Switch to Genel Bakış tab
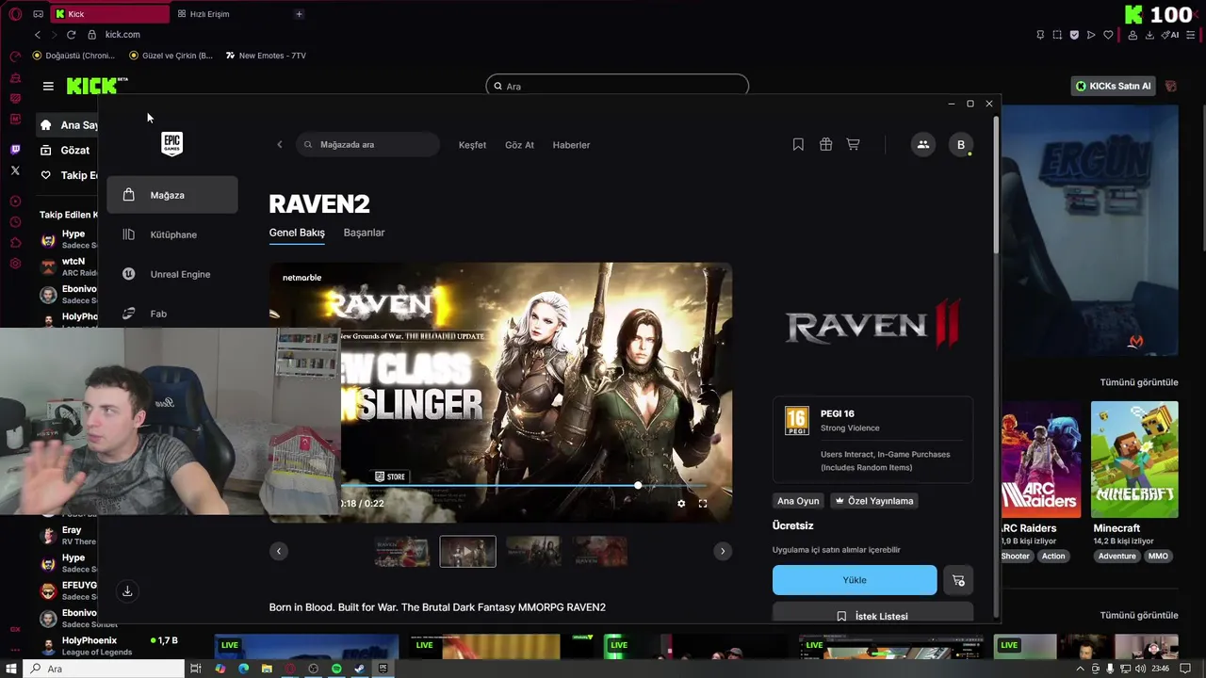Viewport: 1206px width, 678px height. pyautogui.click(x=297, y=233)
